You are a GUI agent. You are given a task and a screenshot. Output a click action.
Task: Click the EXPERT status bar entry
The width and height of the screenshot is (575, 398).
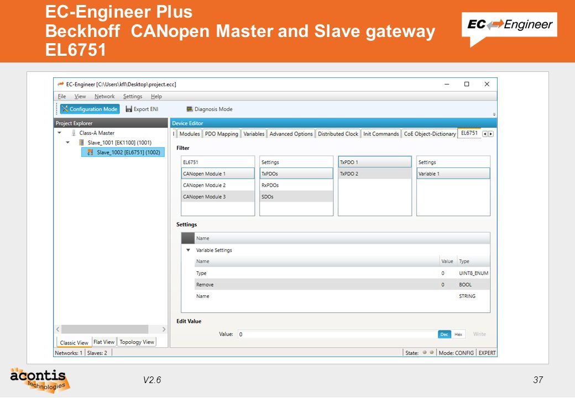point(487,353)
